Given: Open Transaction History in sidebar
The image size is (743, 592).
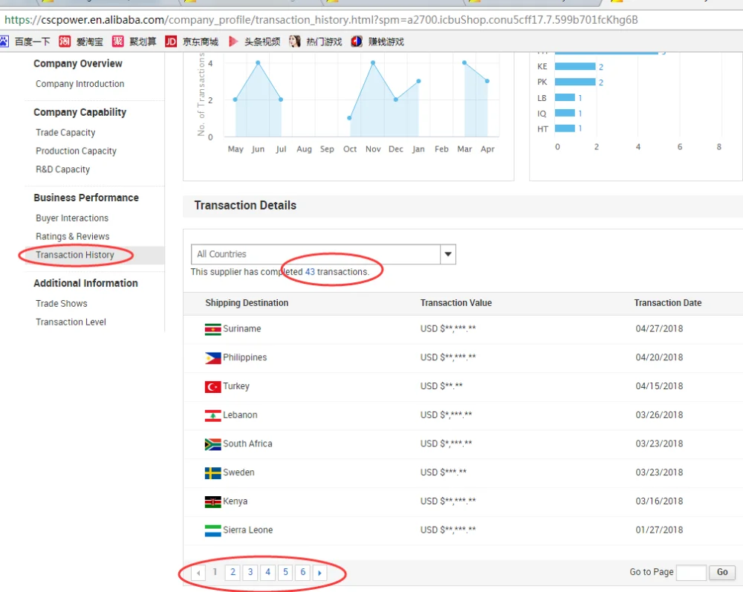Looking at the screenshot, I should pyautogui.click(x=75, y=255).
